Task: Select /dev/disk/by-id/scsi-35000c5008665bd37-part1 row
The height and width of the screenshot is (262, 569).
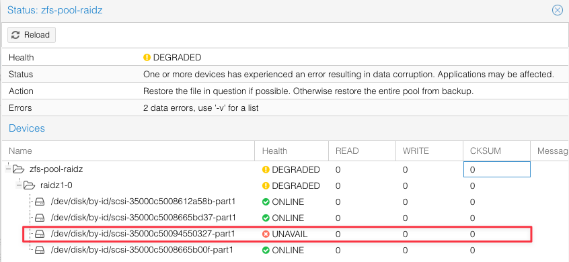Action: [x=144, y=218]
